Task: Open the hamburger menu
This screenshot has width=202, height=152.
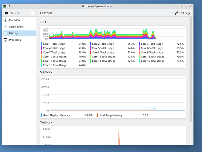Action: [33, 13]
